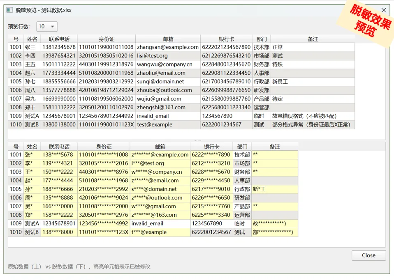
Task: Select the 邮箱 column header in masked table
Action: coord(160,147)
